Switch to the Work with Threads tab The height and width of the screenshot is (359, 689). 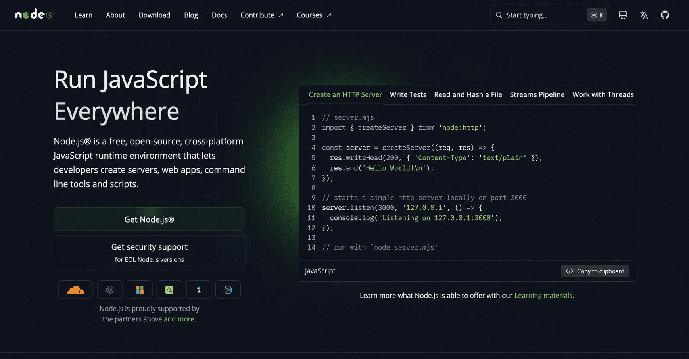coord(603,95)
